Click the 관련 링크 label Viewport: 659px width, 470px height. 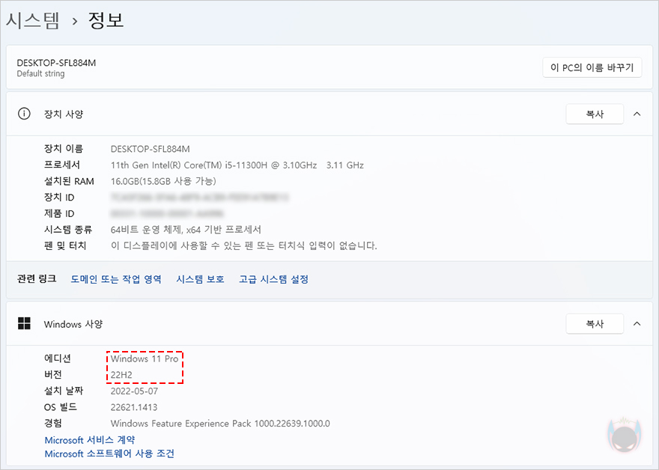pyautogui.click(x=37, y=279)
